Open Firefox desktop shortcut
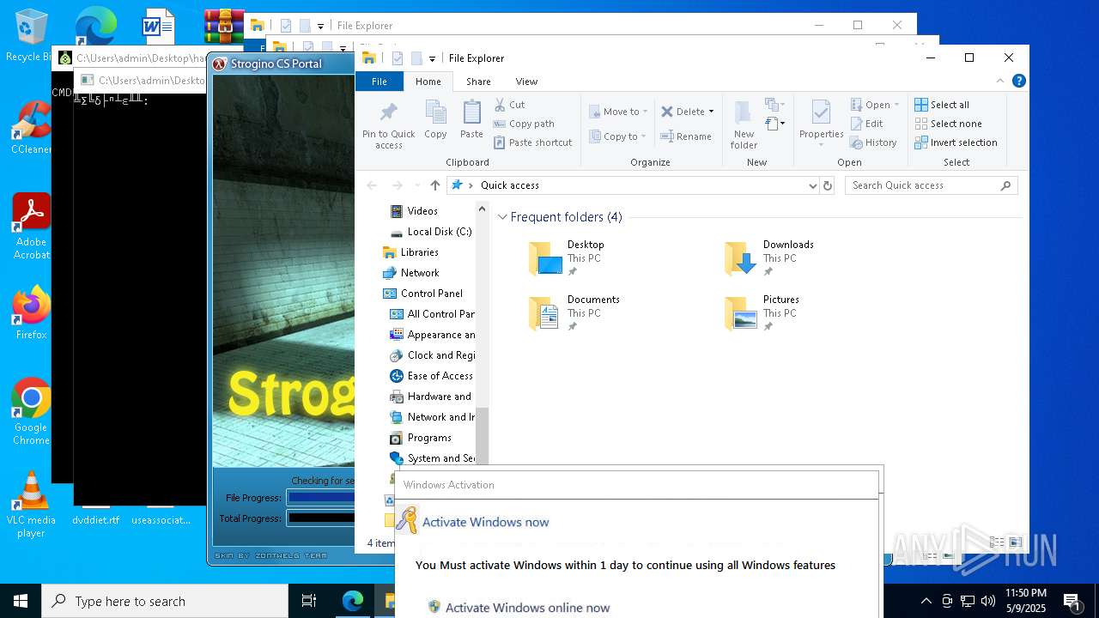This screenshot has height=618, width=1099. [31, 313]
